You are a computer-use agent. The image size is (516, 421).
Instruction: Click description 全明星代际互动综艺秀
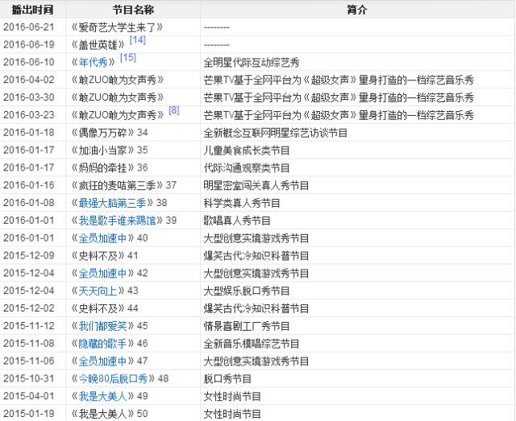[x=252, y=62]
